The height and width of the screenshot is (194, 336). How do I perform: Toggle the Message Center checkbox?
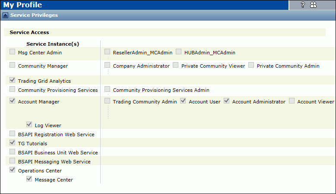pos(29,179)
